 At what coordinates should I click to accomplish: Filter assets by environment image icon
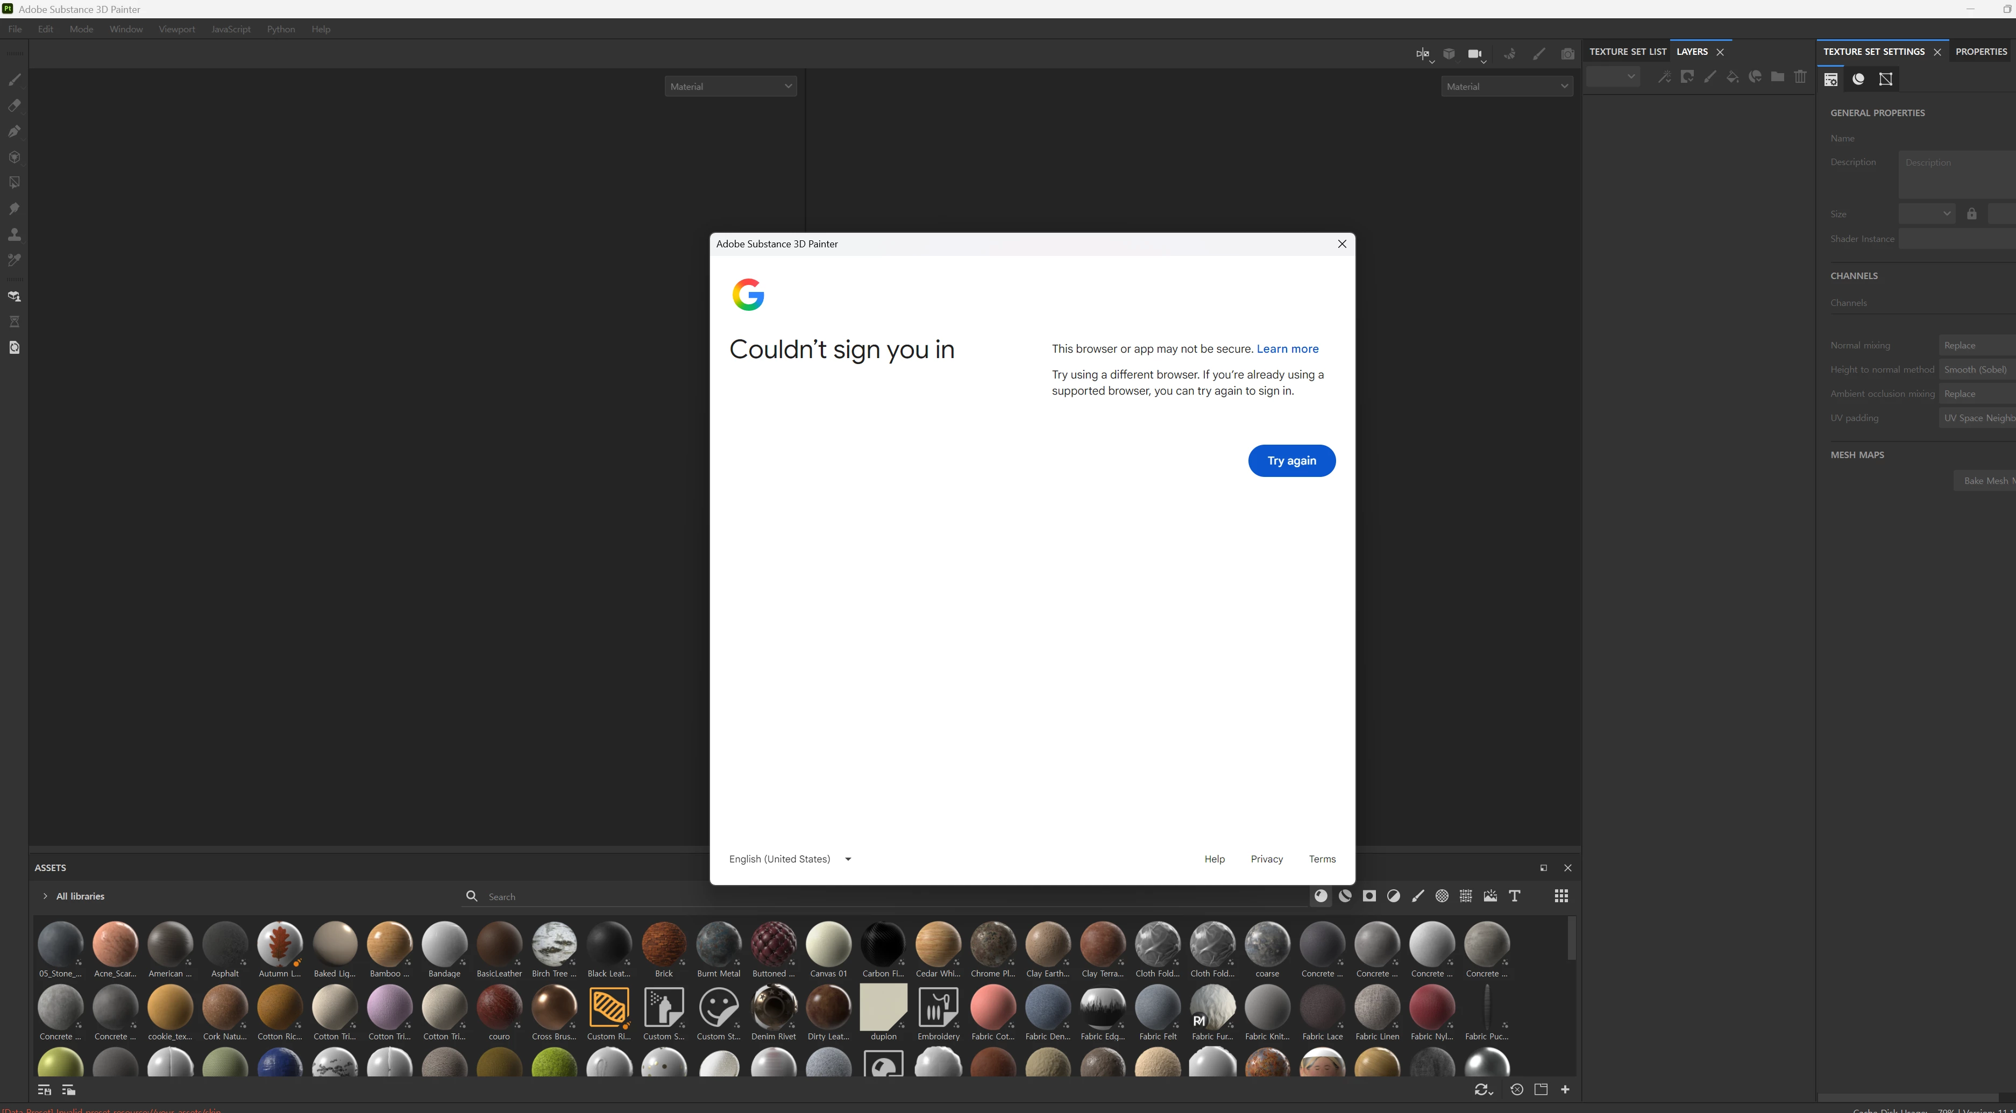click(x=1490, y=896)
